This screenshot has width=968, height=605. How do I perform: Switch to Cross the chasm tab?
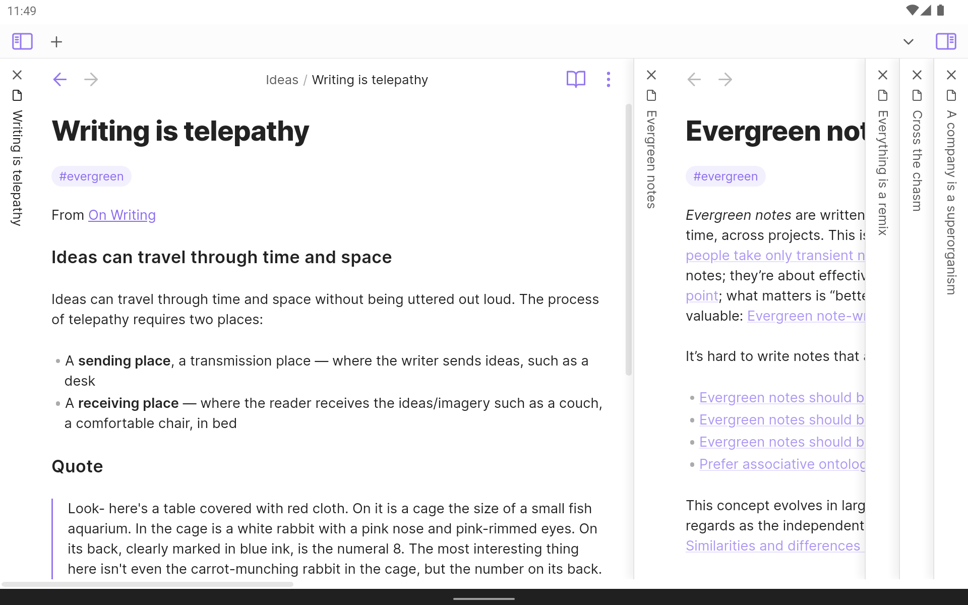pyautogui.click(x=917, y=161)
